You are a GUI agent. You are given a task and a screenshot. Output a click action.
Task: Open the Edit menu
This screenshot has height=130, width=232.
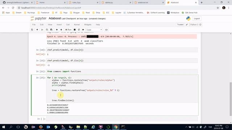pos(42,25)
